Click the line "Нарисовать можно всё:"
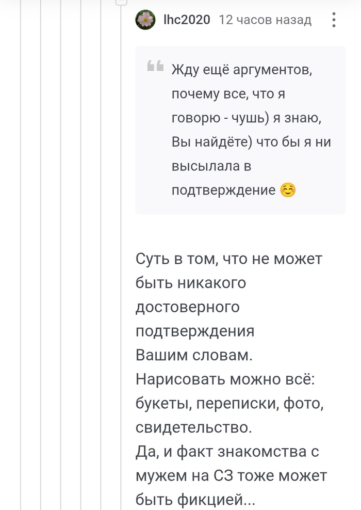The width and height of the screenshot is (361, 510). tap(228, 379)
